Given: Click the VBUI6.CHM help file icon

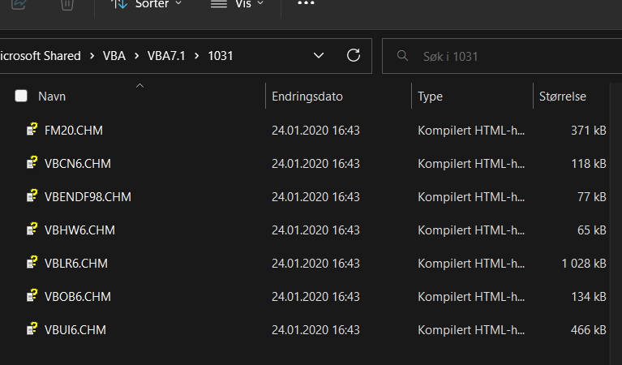Looking at the screenshot, I should 32,328.
